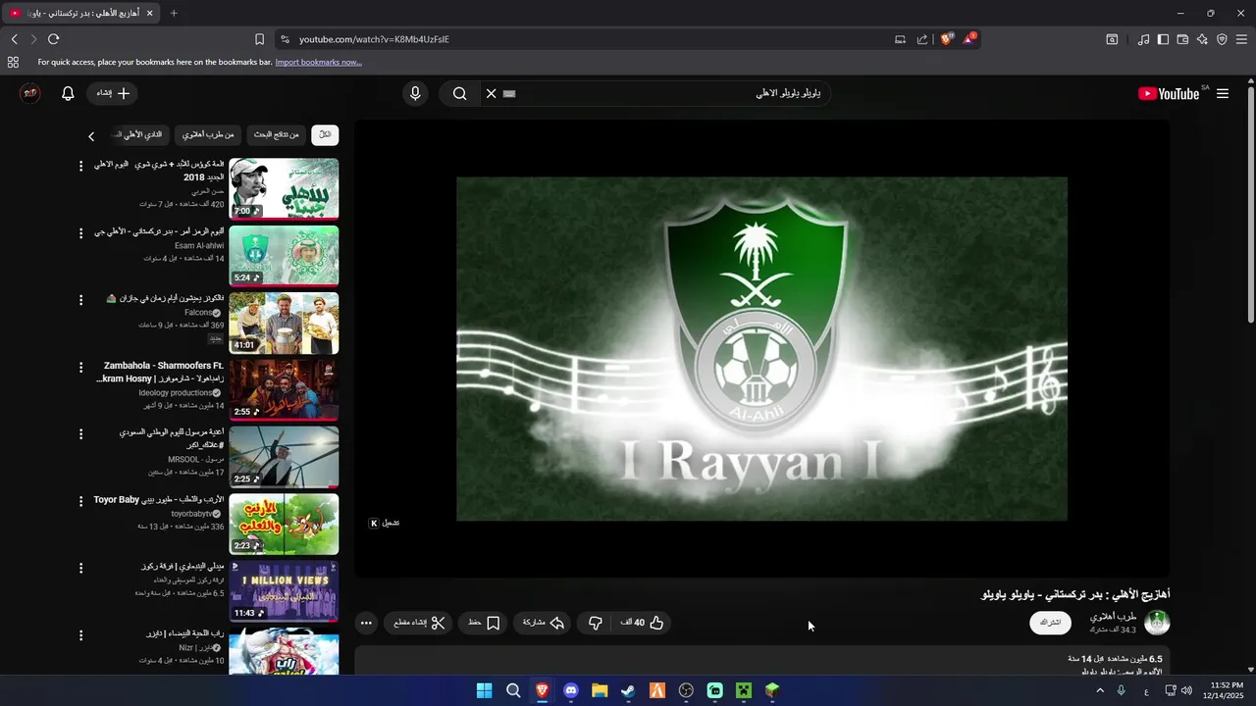Click the install/cast screen icon in address bar
The image size is (1256, 706).
point(900,39)
